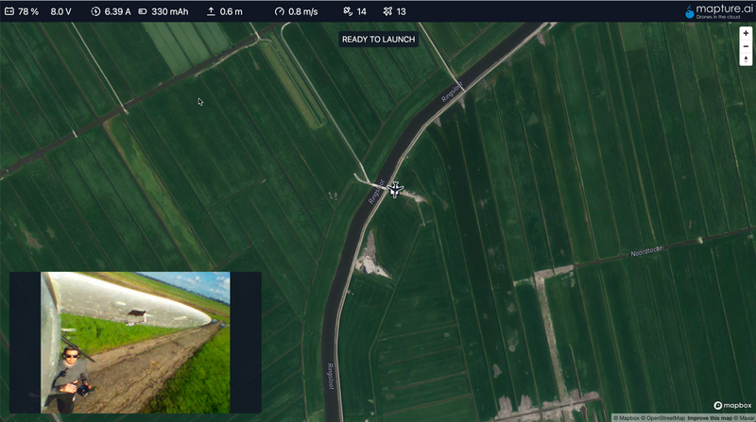Select the drone aircraft marker on map
Image resolution: width=756 pixels, height=422 pixels.
coord(395,189)
